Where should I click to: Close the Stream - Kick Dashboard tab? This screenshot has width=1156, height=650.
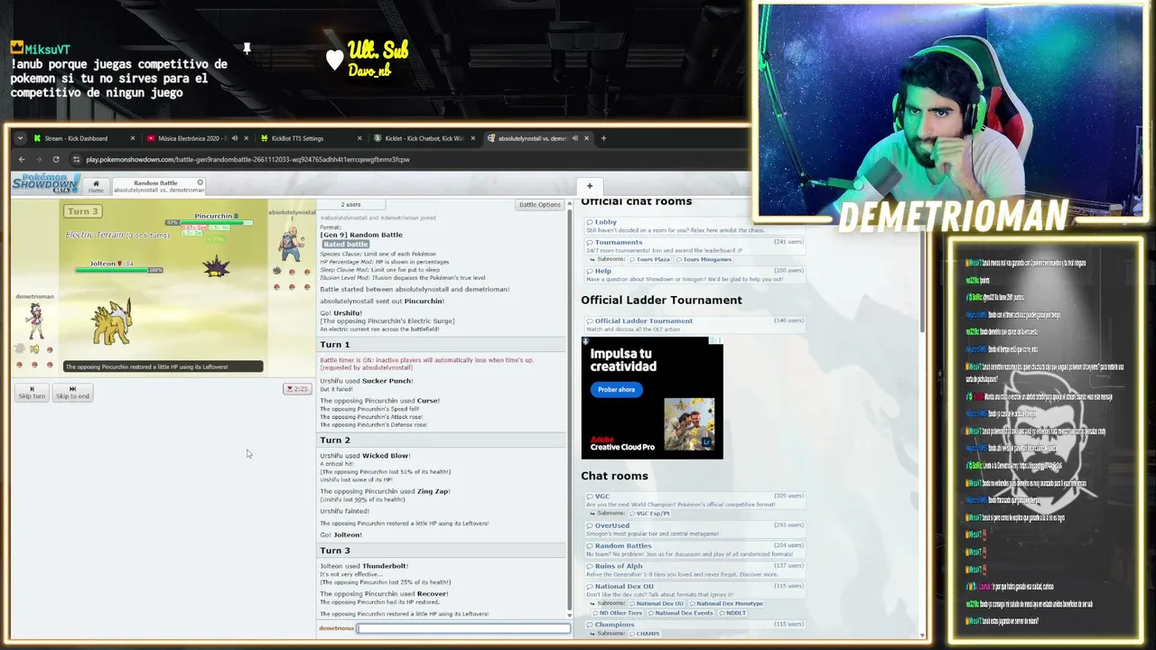tap(133, 138)
